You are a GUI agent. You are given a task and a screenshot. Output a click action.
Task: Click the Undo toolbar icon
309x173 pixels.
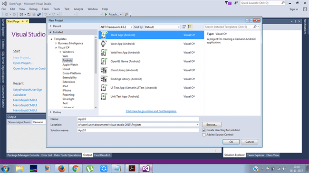[46, 14]
